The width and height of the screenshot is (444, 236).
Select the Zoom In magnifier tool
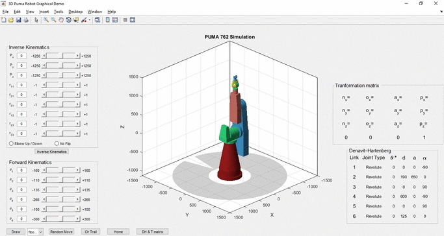46,20
